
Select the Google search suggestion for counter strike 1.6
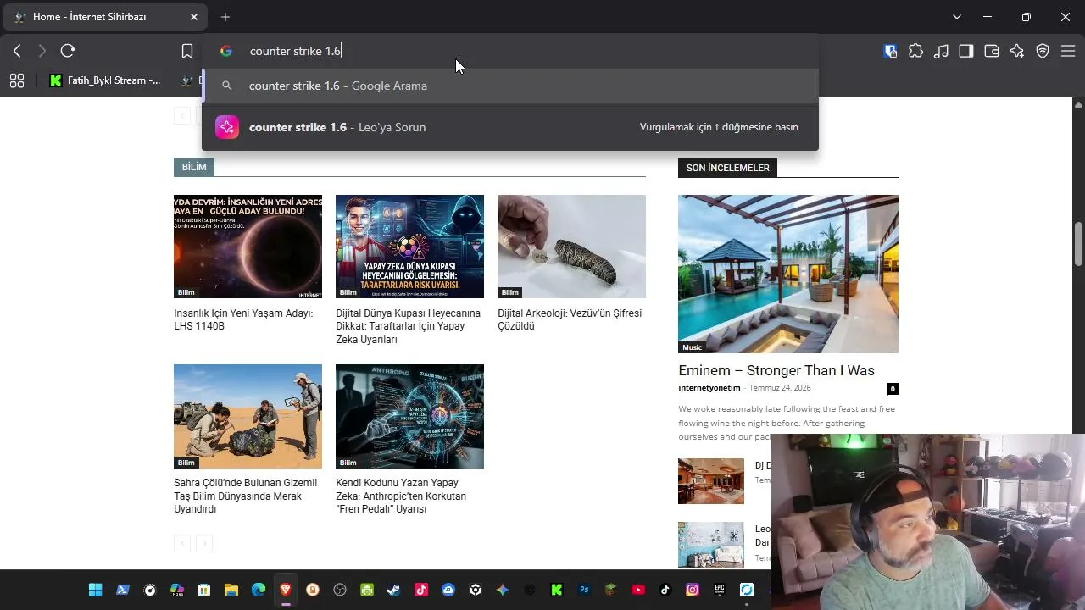(x=510, y=86)
